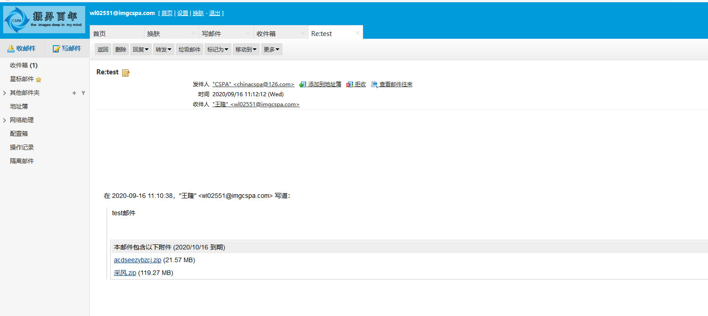Click the 拒收 reject sender icon
The image size is (708, 316).
point(349,84)
